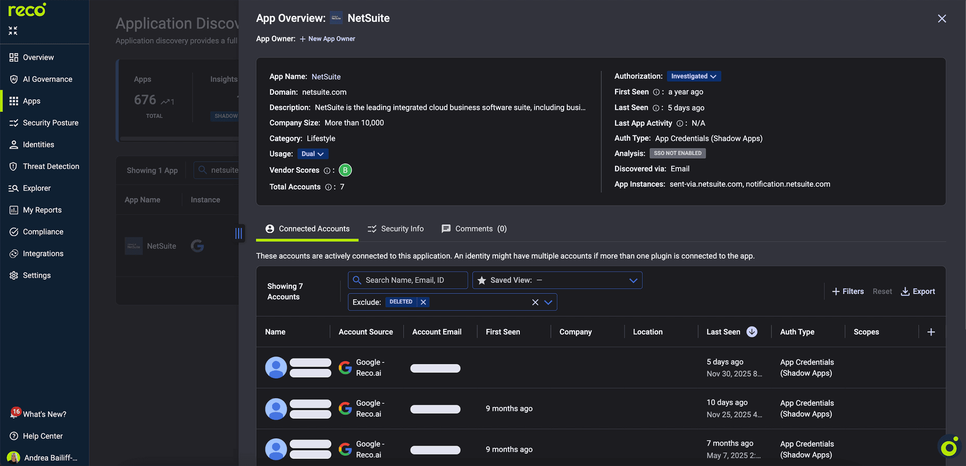Screen dimensions: 966x466
Task: Switch to the Connected Accounts tab
Action: (307, 229)
